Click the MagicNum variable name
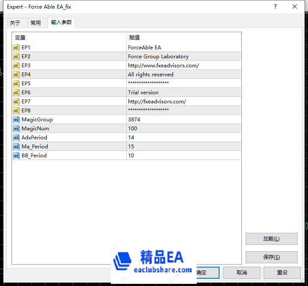 (x=35, y=129)
